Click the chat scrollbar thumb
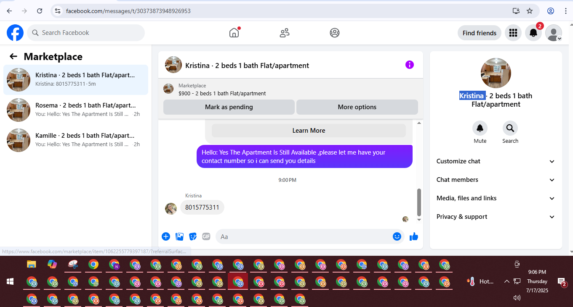 (x=419, y=202)
